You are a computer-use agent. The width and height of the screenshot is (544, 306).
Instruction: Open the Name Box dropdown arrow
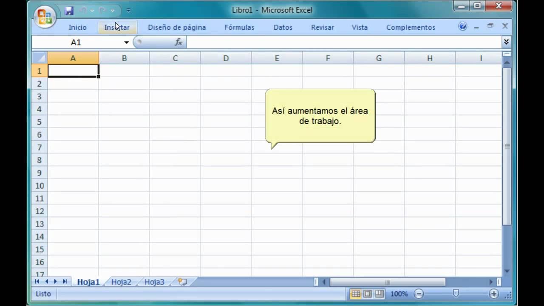(x=126, y=42)
